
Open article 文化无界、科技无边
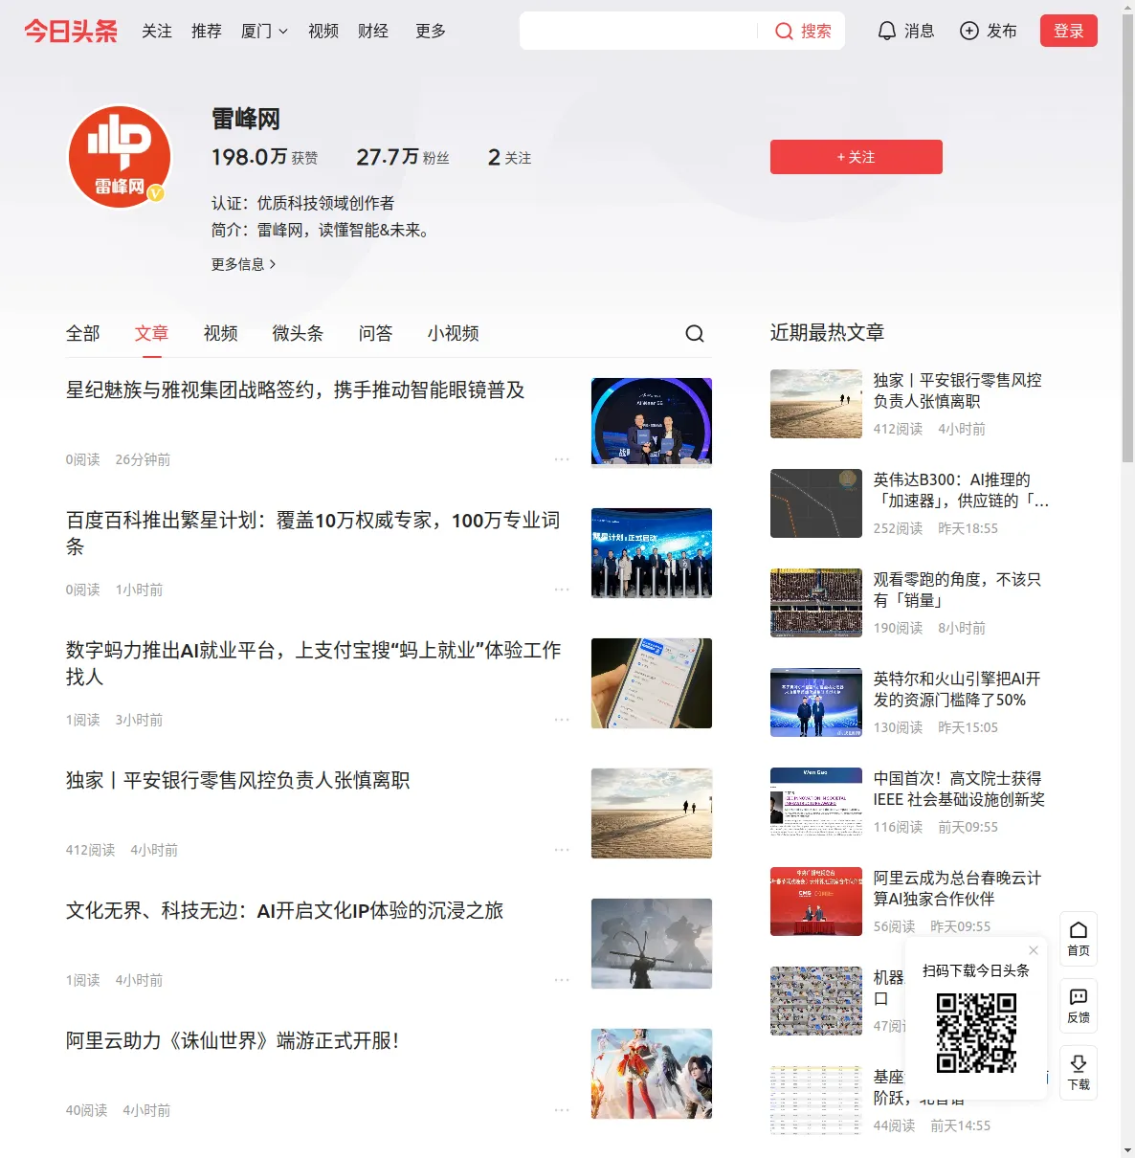pyautogui.click(x=285, y=911)
